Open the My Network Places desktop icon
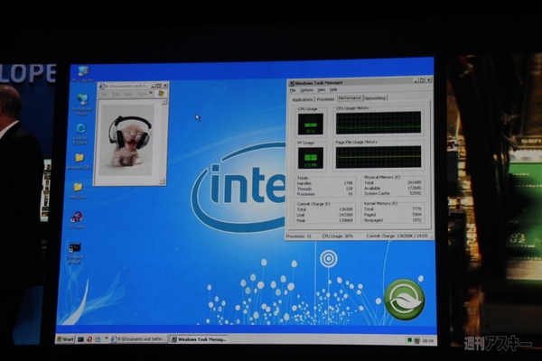The width and height of the screenshot is (542, 361). tap(82, 104)
